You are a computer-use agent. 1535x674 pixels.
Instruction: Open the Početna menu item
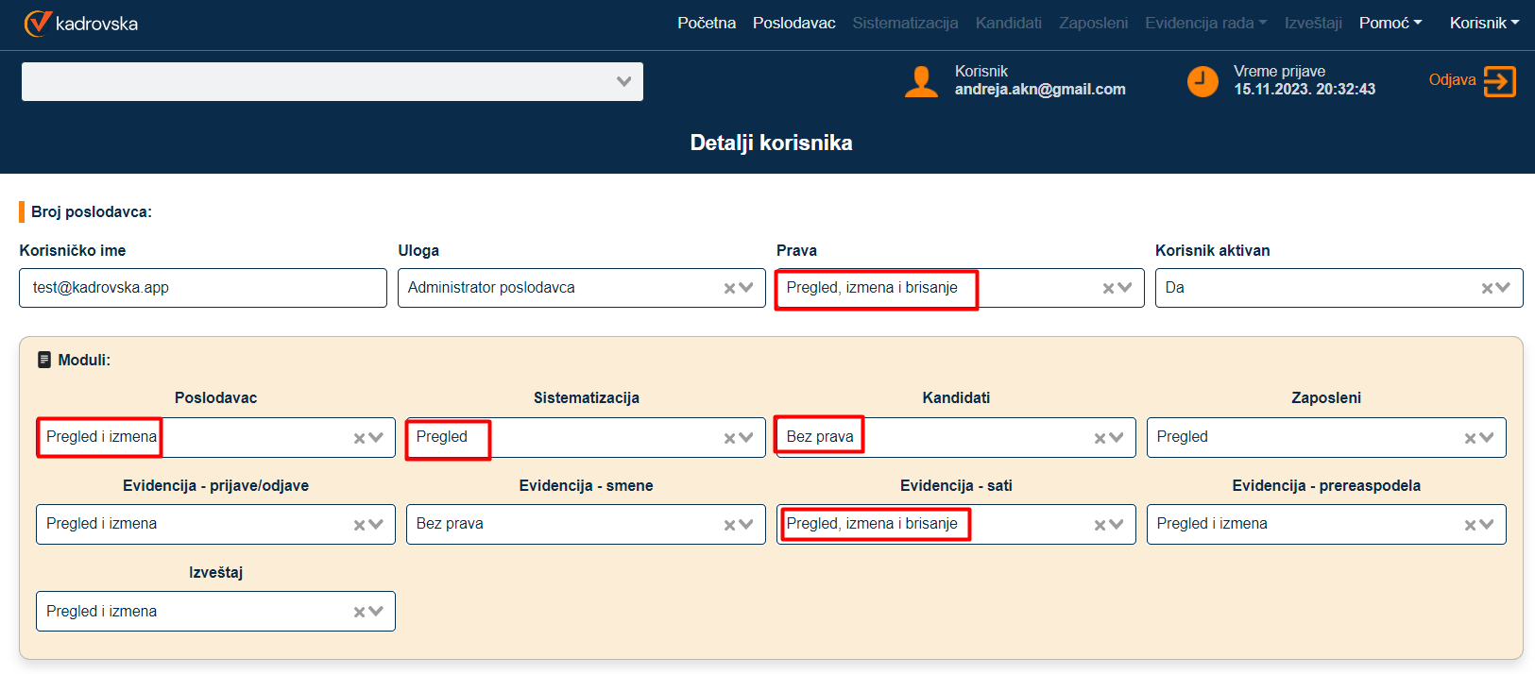[706, 24]
